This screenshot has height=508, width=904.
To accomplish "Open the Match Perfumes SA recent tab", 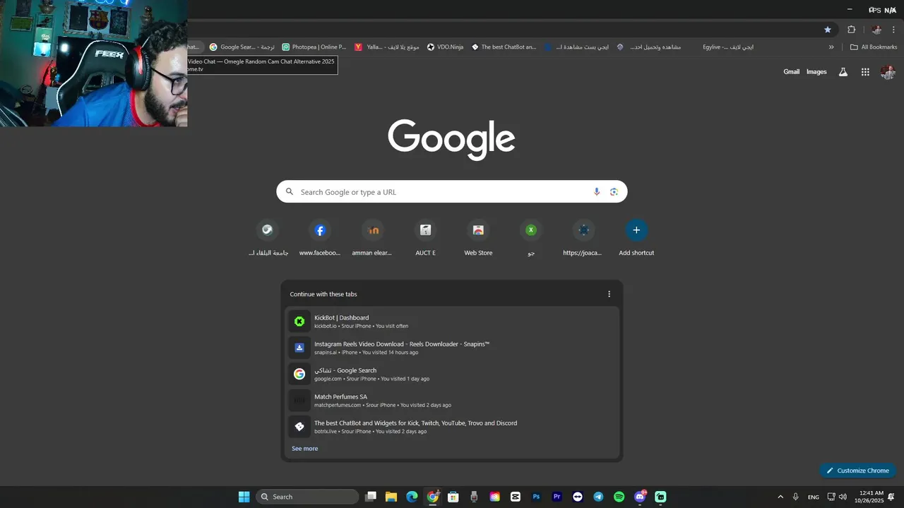I will coord(452,401).
